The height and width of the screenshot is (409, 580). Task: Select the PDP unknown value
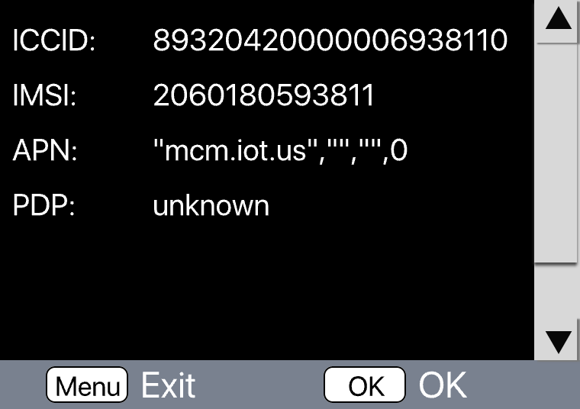point(211,205)
